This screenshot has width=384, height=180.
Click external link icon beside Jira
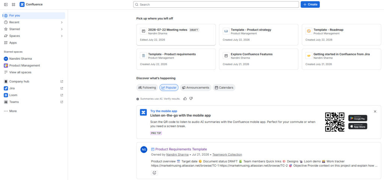tap(62, 88)
